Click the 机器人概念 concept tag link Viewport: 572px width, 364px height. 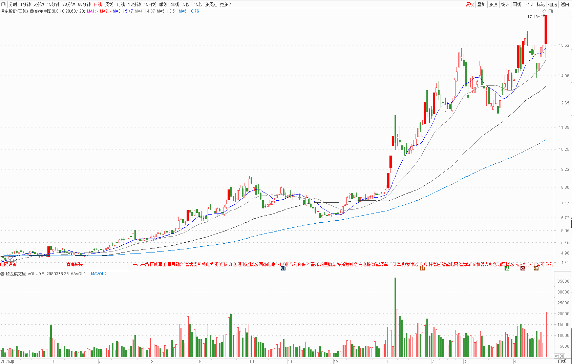[x=486, y=264]
